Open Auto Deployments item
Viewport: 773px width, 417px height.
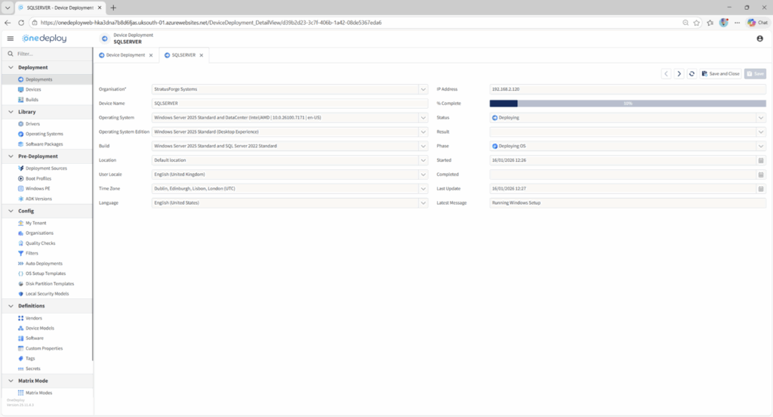click(x=44, y=264)
